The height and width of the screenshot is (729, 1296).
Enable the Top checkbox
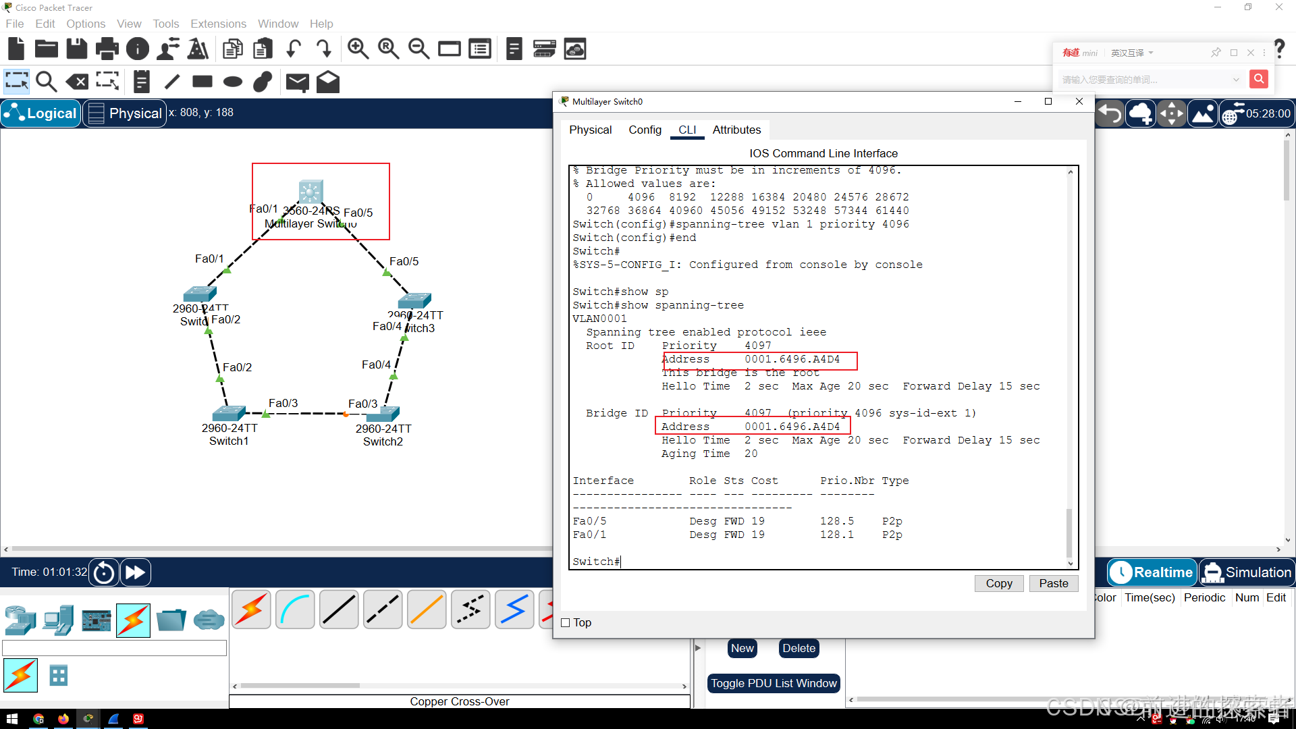click(566, 623)
